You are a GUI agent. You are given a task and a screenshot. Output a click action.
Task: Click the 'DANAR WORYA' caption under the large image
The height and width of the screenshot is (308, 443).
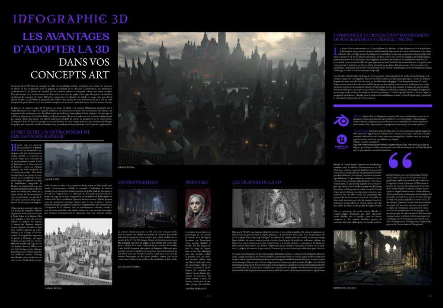[x=126, y=167]
